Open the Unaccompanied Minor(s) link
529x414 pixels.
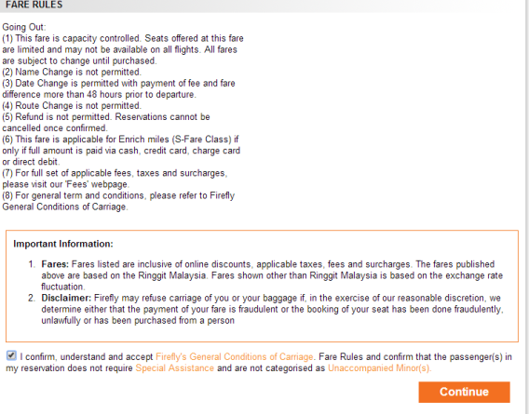coord(379,367)
